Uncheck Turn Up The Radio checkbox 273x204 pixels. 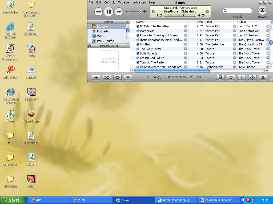[x=138, y=62]
